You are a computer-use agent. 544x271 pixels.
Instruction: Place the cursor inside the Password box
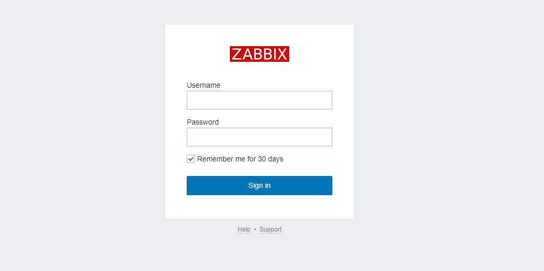click(x=259, y=137)
